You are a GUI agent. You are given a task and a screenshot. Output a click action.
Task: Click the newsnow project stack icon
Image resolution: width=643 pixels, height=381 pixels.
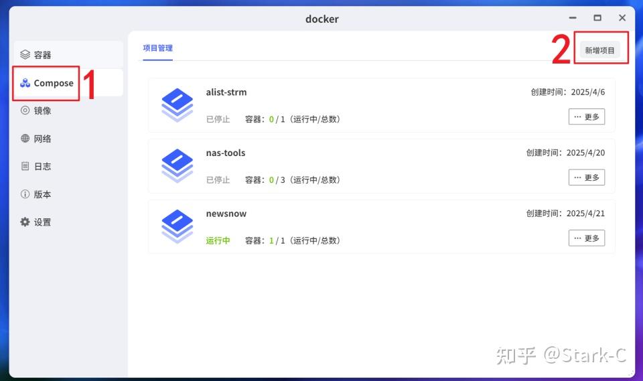(177, 226)
